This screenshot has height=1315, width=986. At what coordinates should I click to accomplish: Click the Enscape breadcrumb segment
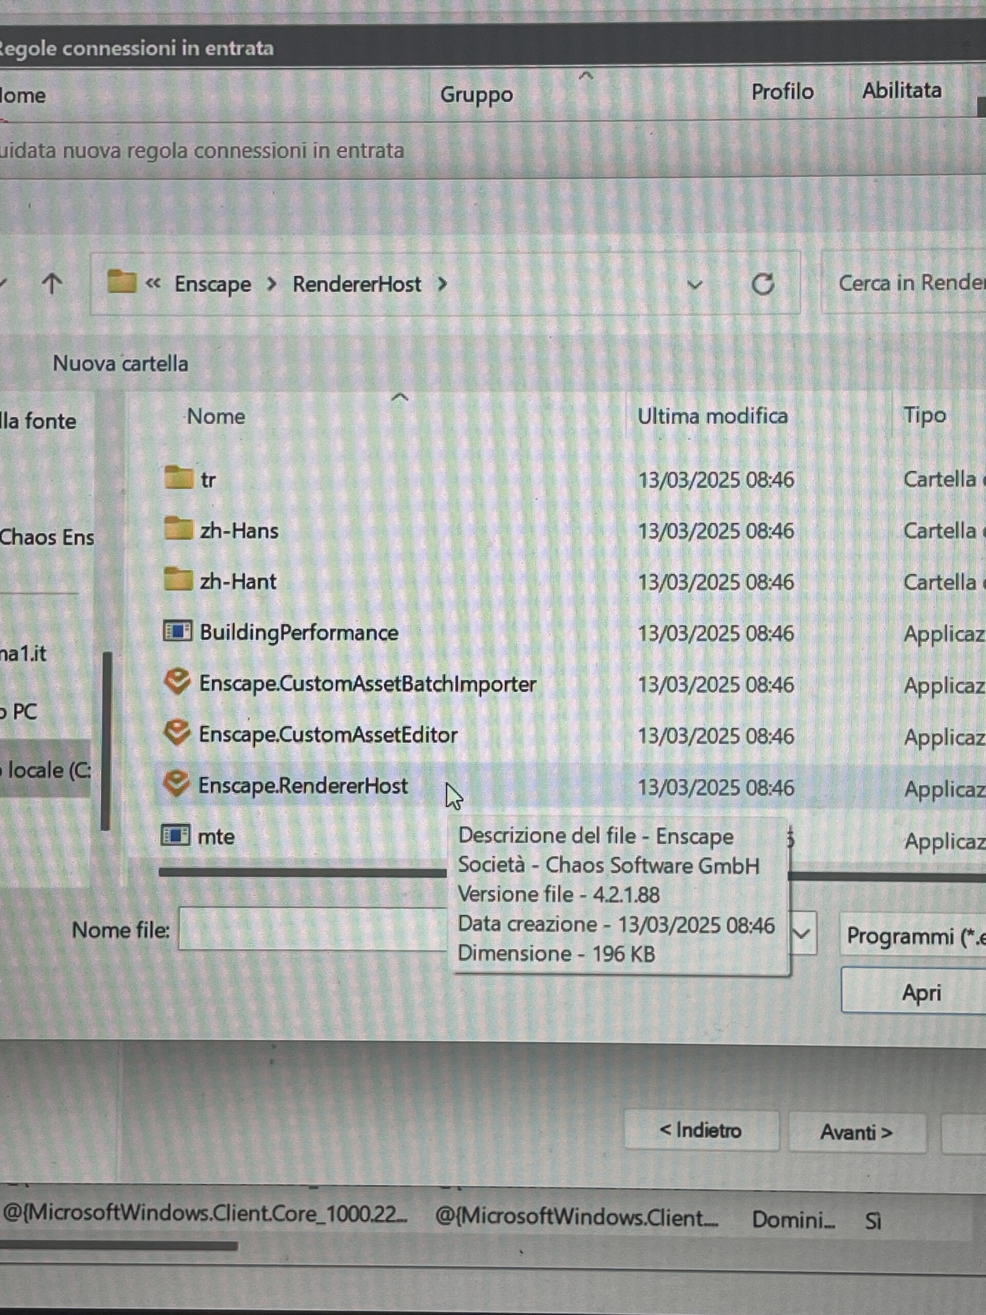click(213, 285)
